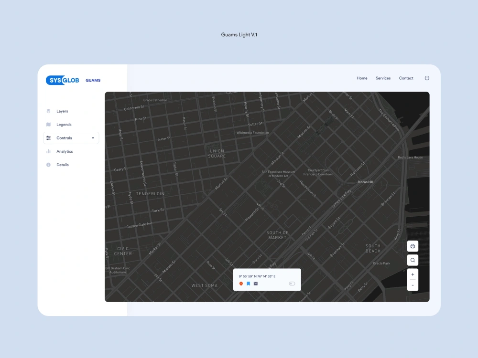
Task: Go to the Home page link
Action: 362,78
